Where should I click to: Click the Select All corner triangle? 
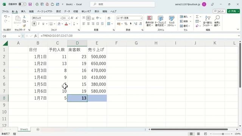(5, 43)
